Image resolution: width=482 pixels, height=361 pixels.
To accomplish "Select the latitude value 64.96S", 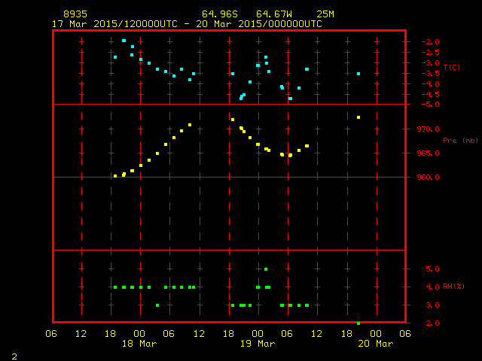I will pos(220,14).
